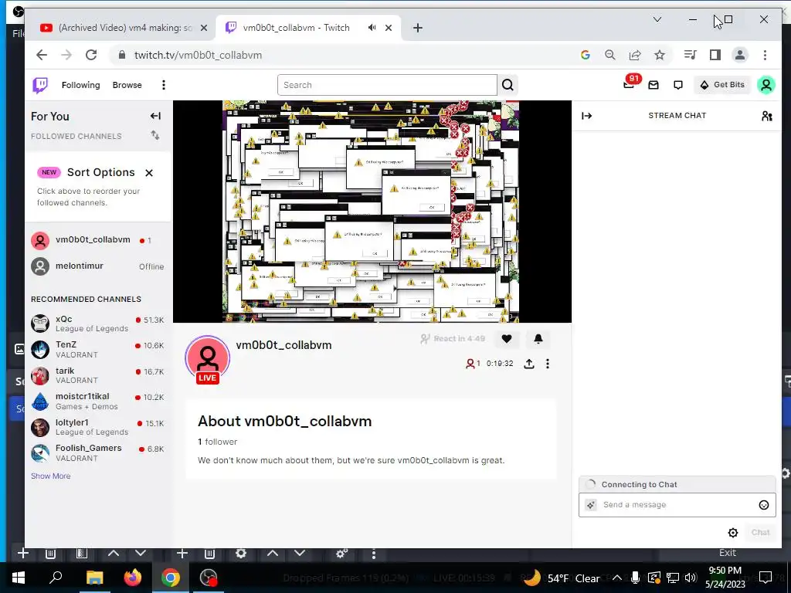
Task: Close the Archived Video tab
Action: (x=204, y=29)
